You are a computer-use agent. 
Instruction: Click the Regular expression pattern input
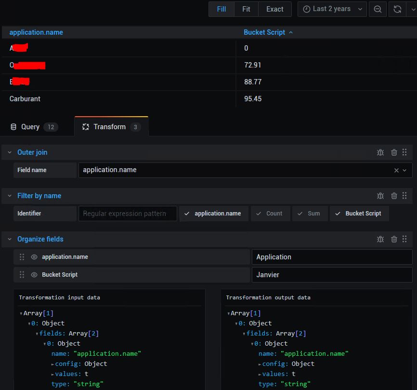128,214
